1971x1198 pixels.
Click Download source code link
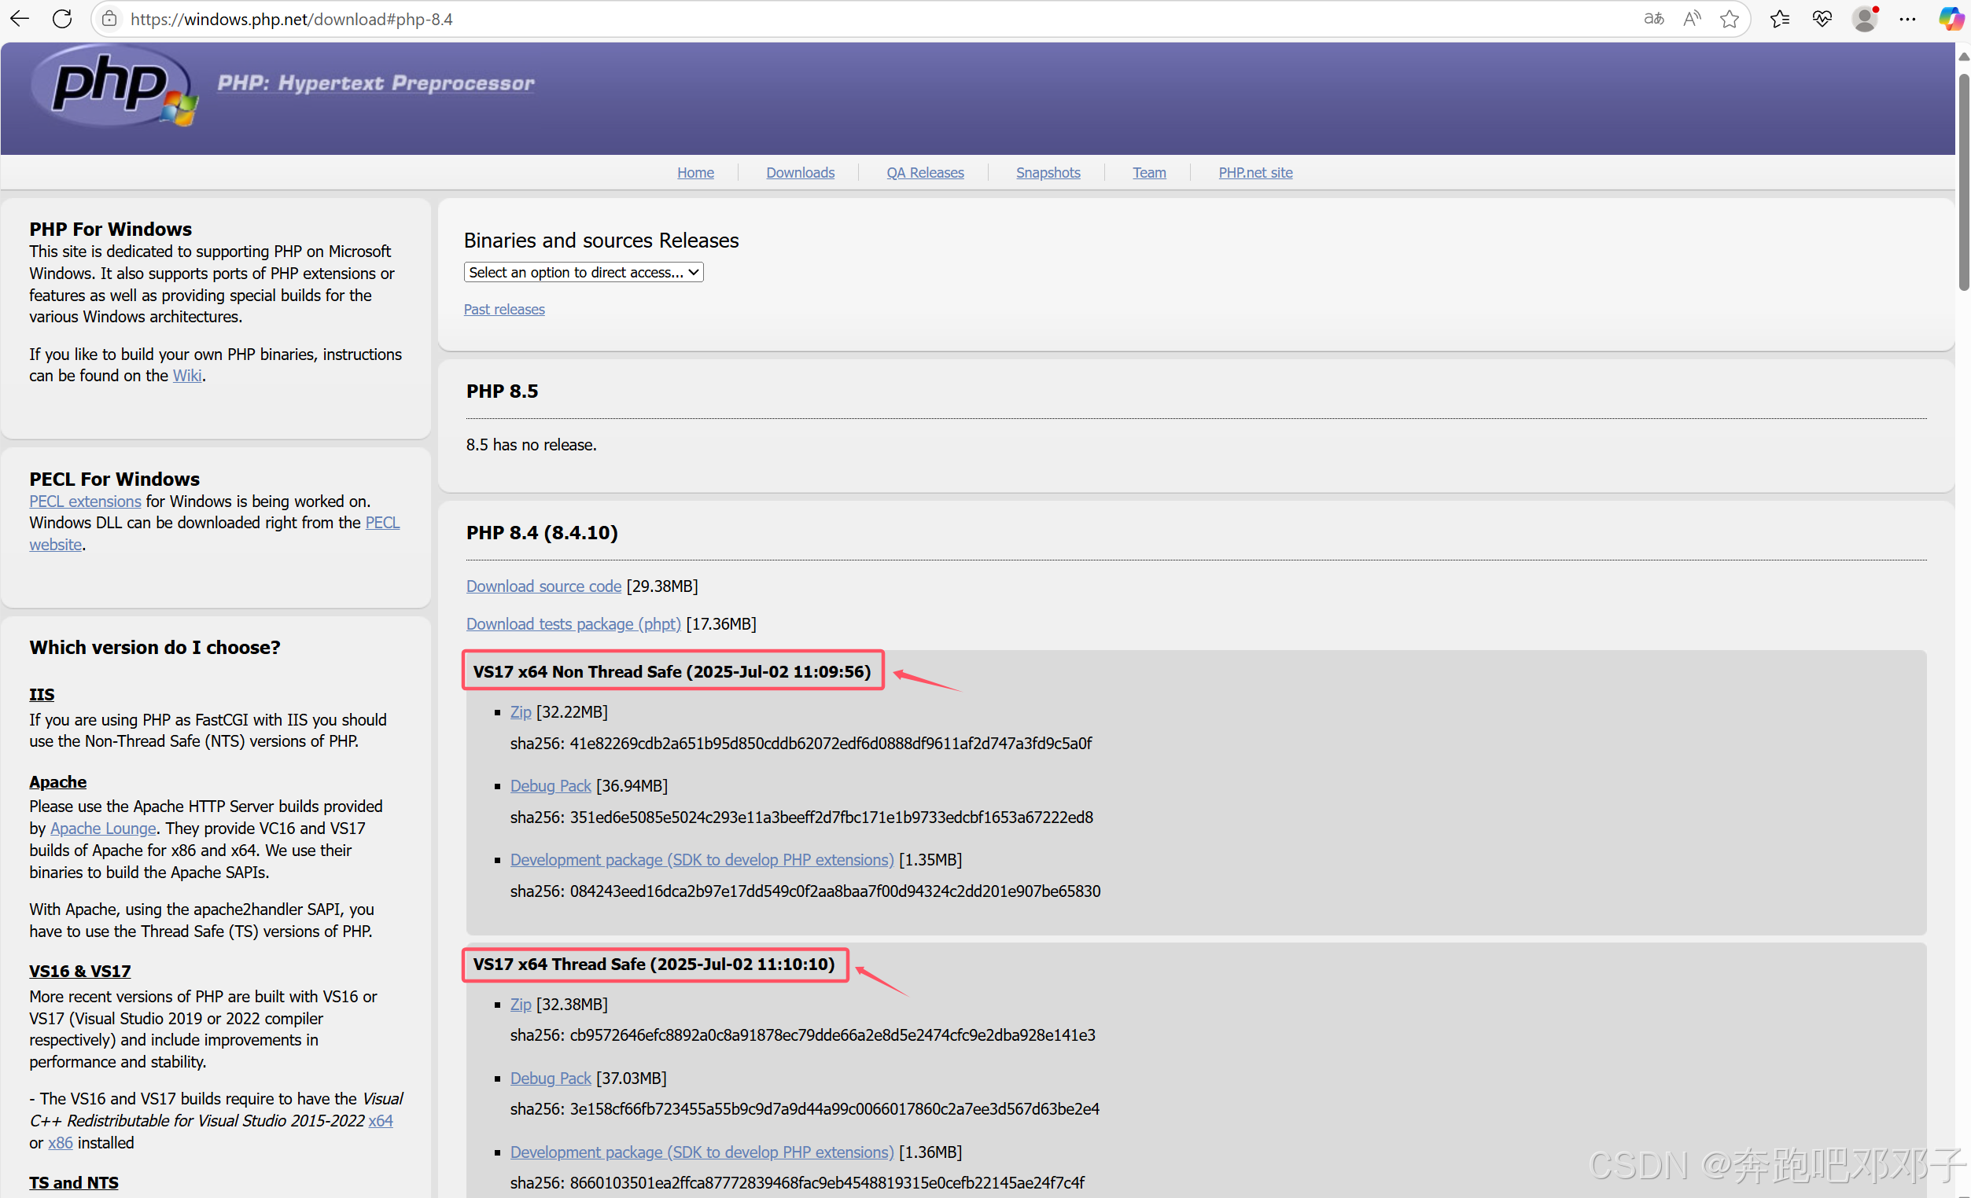pyautogui.click(x=544, y=586)
